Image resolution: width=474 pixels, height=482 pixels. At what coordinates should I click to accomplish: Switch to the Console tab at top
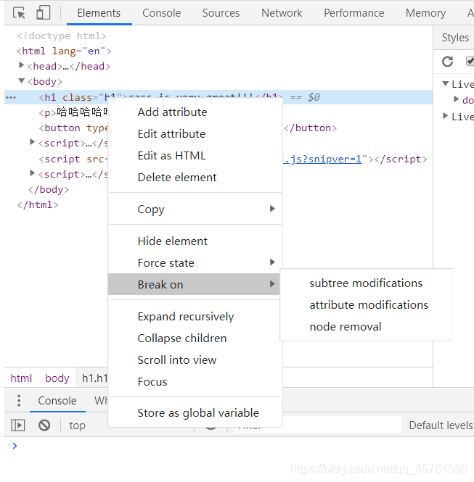162,13
